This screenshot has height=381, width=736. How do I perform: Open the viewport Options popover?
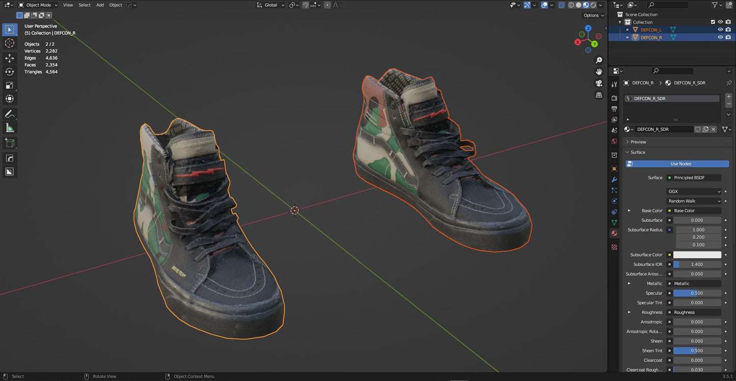tap(592, 15)
